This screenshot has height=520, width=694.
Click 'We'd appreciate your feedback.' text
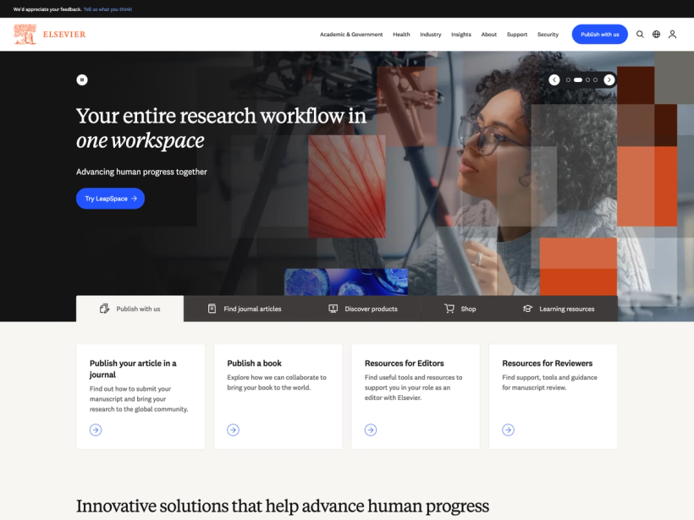(x=47, y=8)
